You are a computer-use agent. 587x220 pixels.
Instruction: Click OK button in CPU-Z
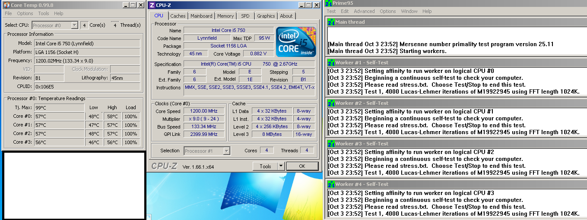click(302, 166)
